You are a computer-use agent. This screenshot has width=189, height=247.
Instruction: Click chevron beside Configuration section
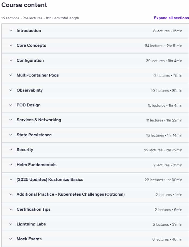11,60
